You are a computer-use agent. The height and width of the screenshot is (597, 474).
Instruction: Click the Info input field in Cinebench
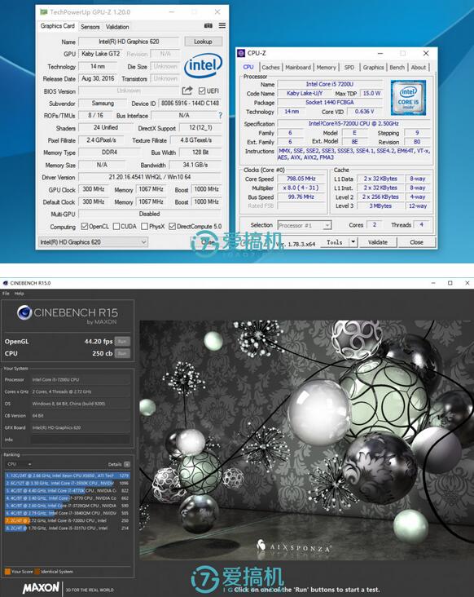coord(80,440)
